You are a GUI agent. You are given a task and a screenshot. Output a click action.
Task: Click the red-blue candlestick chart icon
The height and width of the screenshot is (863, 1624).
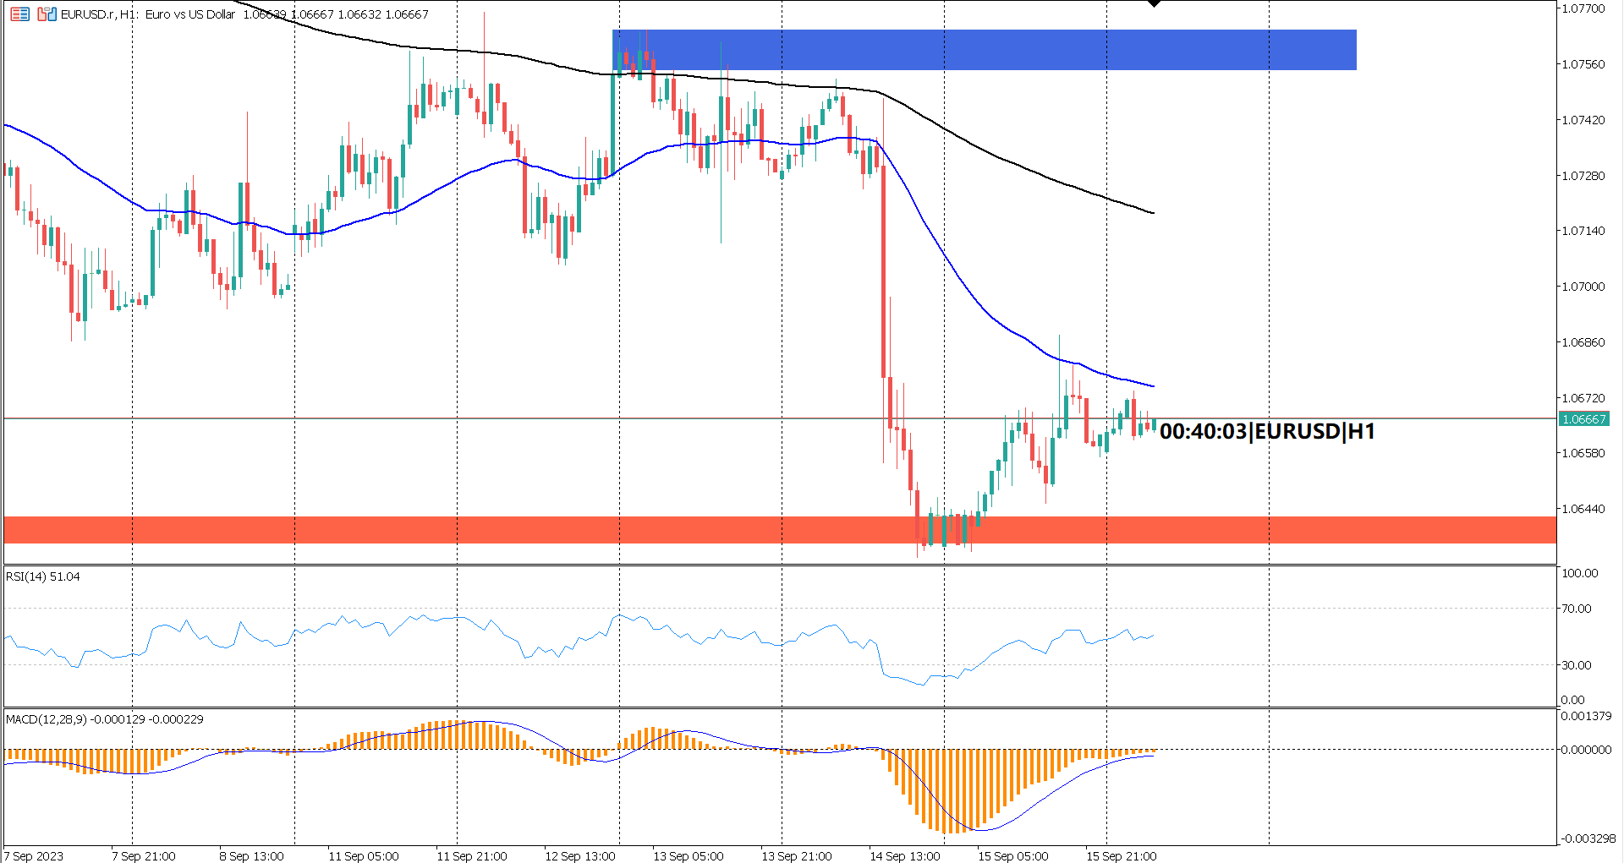click(x=47, y=14)
